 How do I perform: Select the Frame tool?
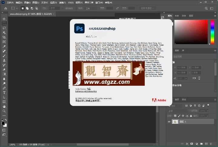click(4, 42)
